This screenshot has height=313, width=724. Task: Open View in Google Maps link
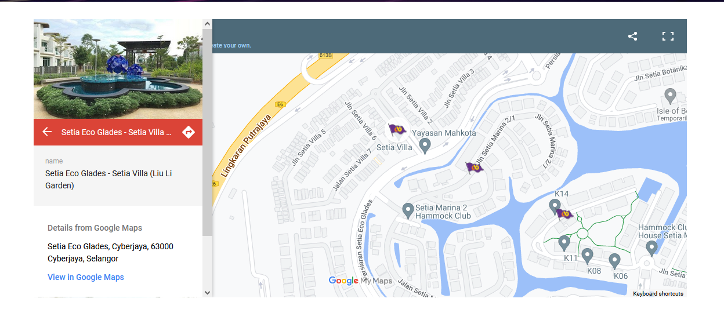86,277
